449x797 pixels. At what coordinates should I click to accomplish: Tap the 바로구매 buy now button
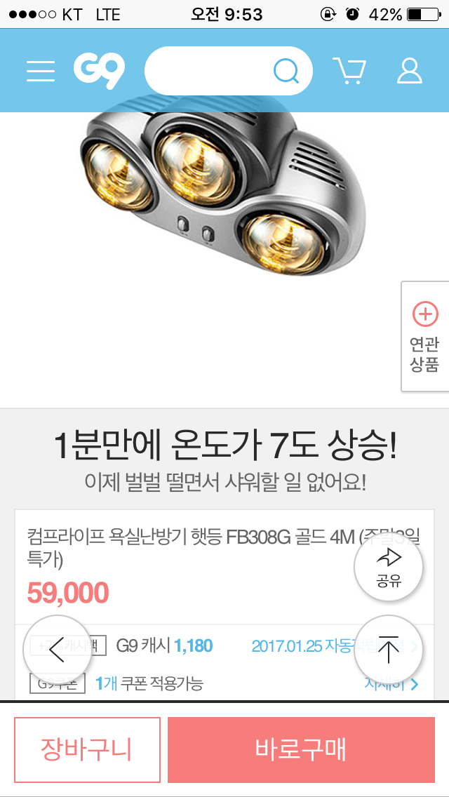tap(301, 750)
